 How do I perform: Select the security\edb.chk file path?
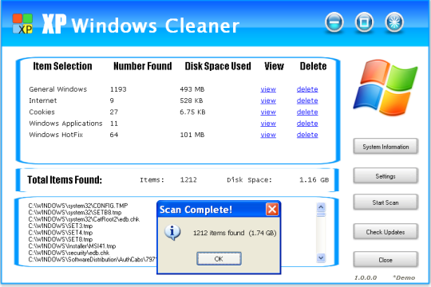tap(69, 253)
